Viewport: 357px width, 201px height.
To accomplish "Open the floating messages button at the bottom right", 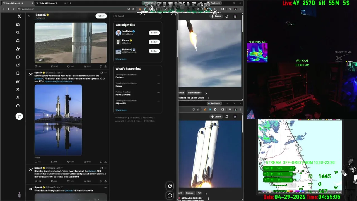I will click(x=170, y=195).
